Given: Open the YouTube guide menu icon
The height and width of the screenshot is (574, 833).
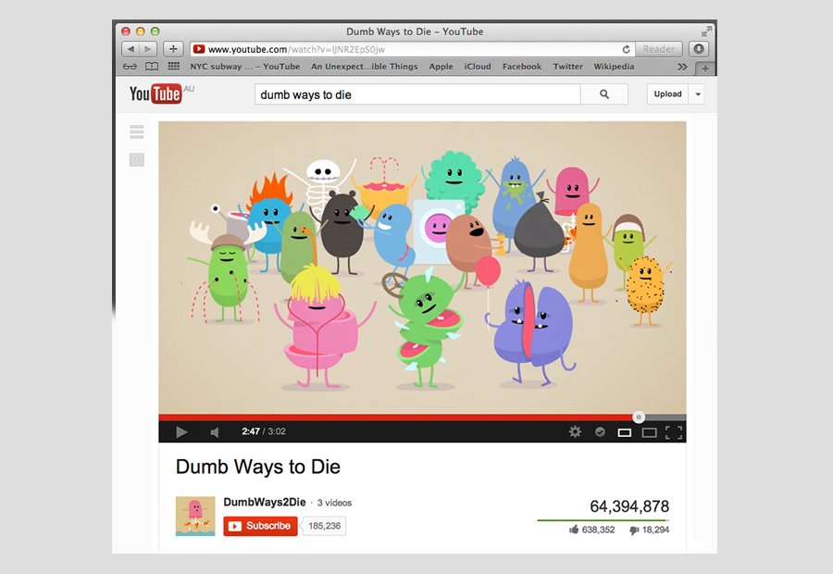Looking at the screenshot, I should (137, 131).
